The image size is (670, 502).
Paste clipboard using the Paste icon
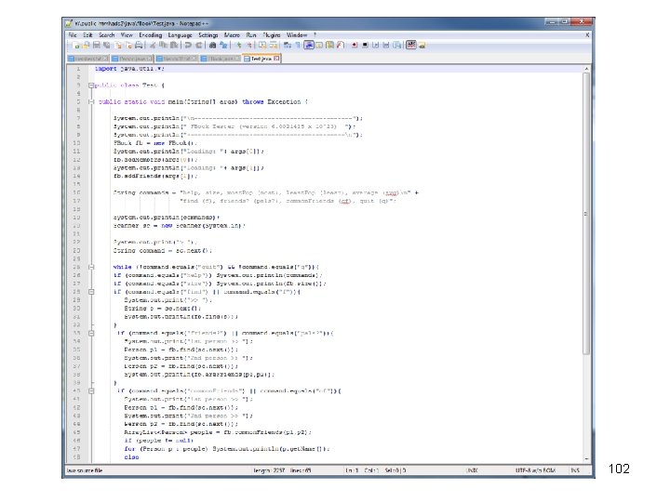coord(174,45)
